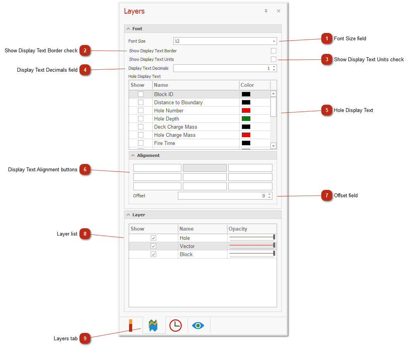Uncheck the Vector layer Show checkbox
The width and height of the screenshot is (410, 348).
tap(153, 246)
